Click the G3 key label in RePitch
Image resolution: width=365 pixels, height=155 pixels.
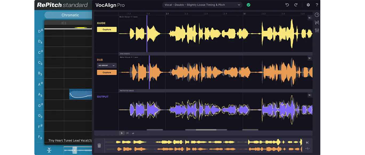pos(40,116)
